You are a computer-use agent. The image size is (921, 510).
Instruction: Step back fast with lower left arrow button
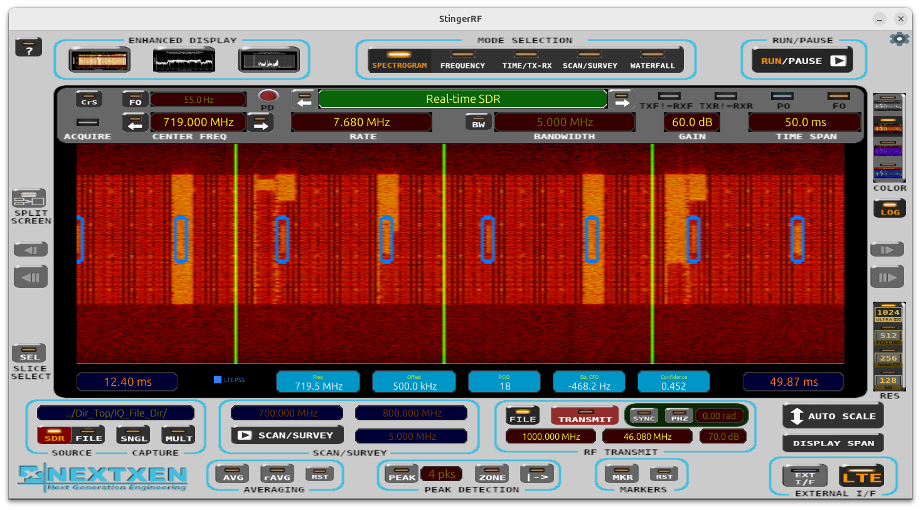tap(31, 277)
